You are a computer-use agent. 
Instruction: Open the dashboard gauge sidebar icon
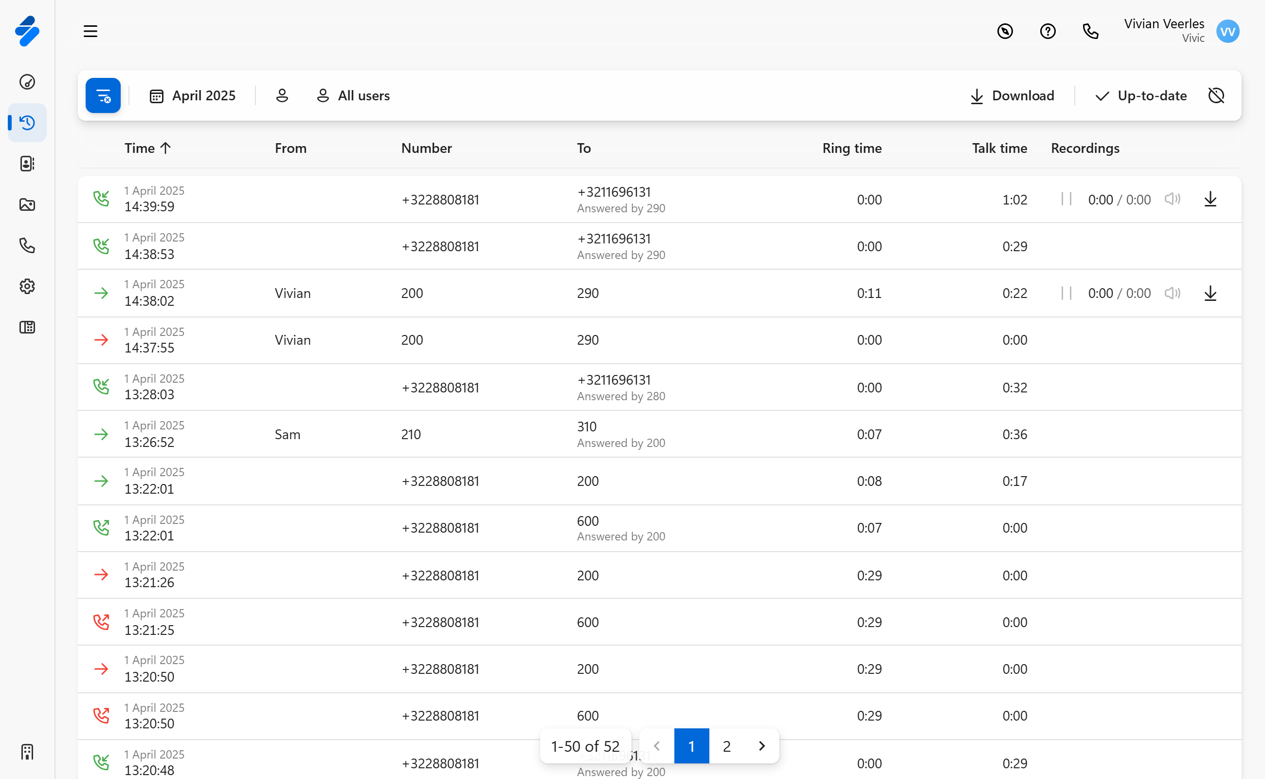pos(27,82)
